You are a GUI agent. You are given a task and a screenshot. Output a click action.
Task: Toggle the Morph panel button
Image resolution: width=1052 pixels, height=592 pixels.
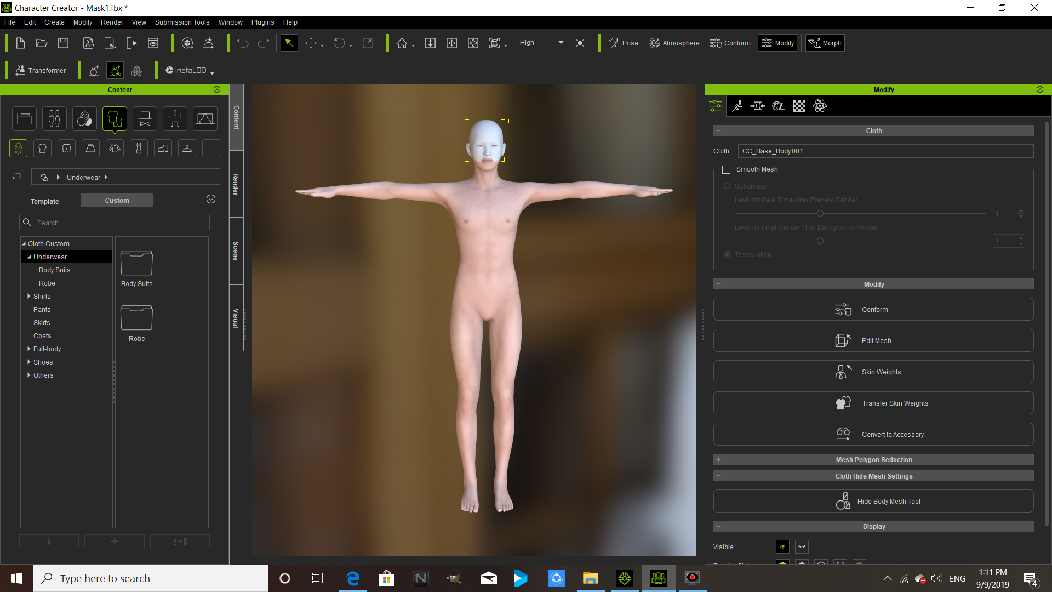[825, 43]
